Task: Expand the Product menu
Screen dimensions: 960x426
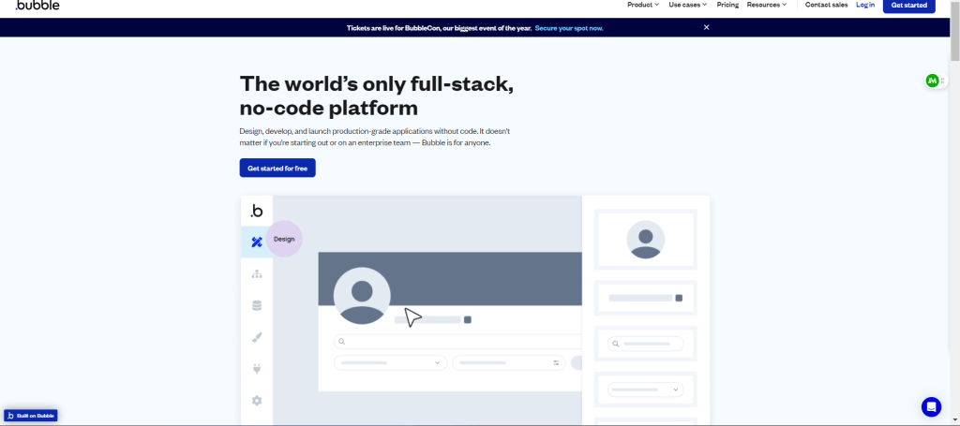Action: pos(643,5)
